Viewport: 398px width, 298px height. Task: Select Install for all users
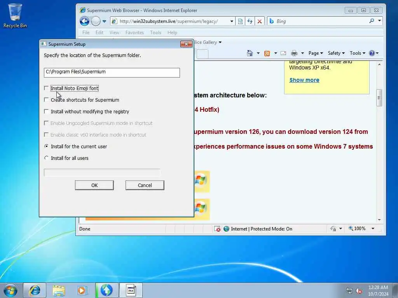(46, 158)
